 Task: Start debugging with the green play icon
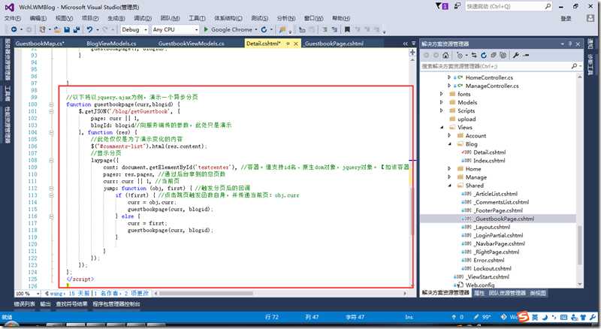coord(206,29)
